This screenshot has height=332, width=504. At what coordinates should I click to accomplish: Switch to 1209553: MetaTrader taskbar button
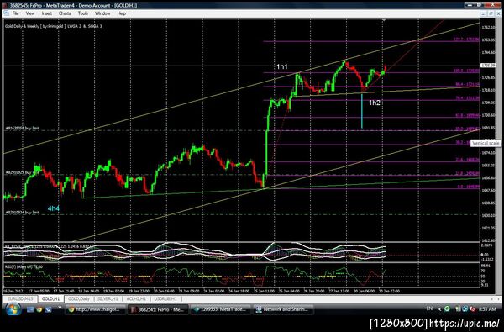click(x=220, y=310)
